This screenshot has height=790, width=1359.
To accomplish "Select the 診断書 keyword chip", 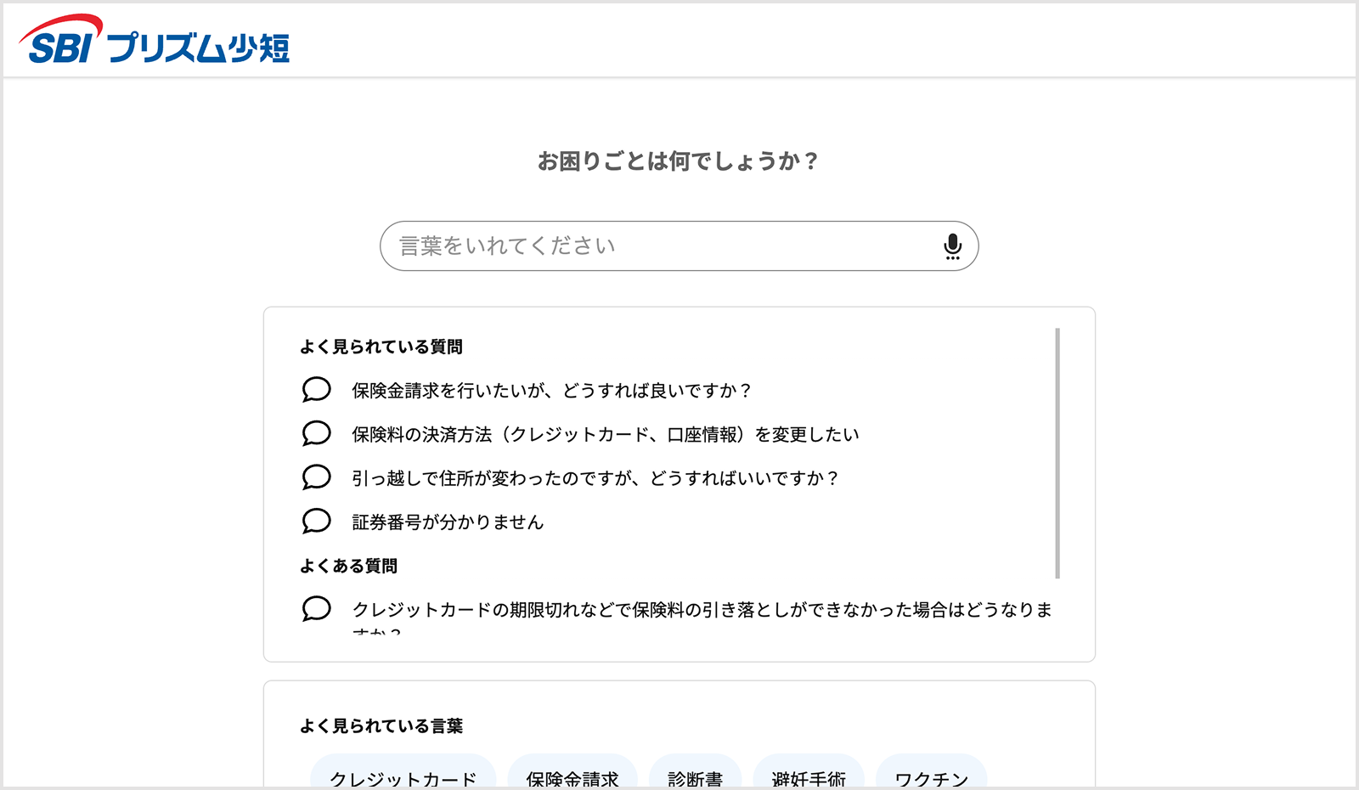I will [x=696, y=776].
